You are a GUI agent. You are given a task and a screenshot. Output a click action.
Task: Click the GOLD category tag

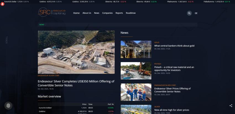tap(157, 43)
